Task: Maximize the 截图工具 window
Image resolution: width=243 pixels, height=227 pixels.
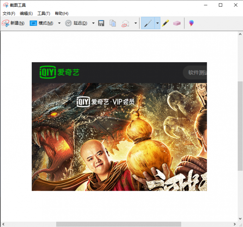Action: (220, 5)
